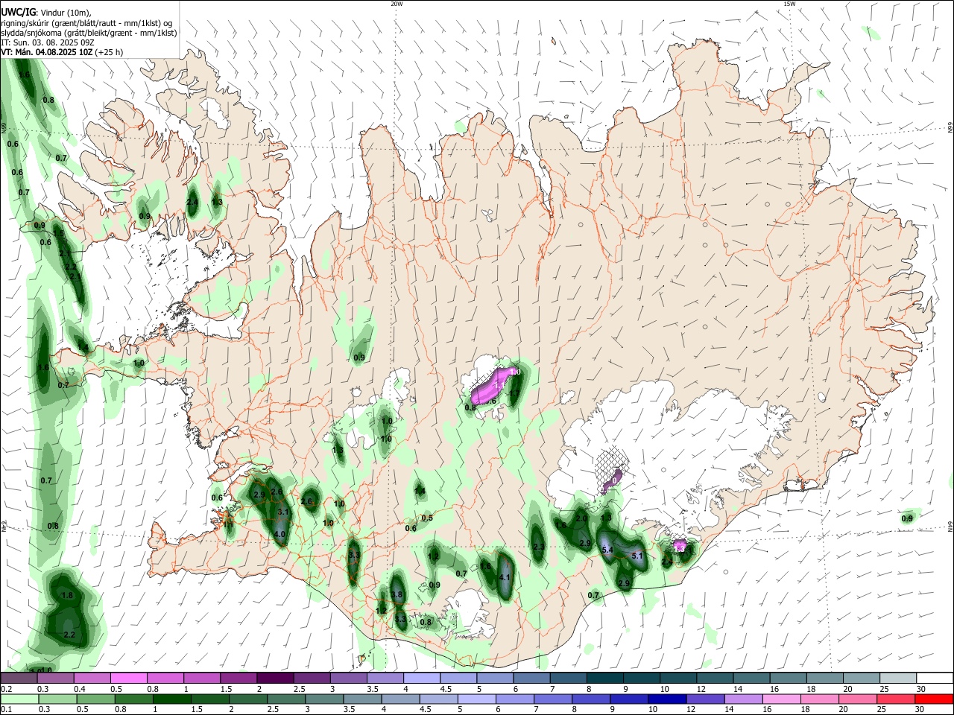
Task: Pick the darkest purple snow swatch at 2
Action: tap(274, 678)
